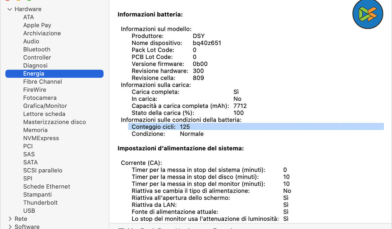Expand the Rete sidebar section

pos(10,219)
